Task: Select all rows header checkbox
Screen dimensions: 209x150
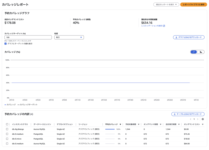Action: (x=7, y=124)
